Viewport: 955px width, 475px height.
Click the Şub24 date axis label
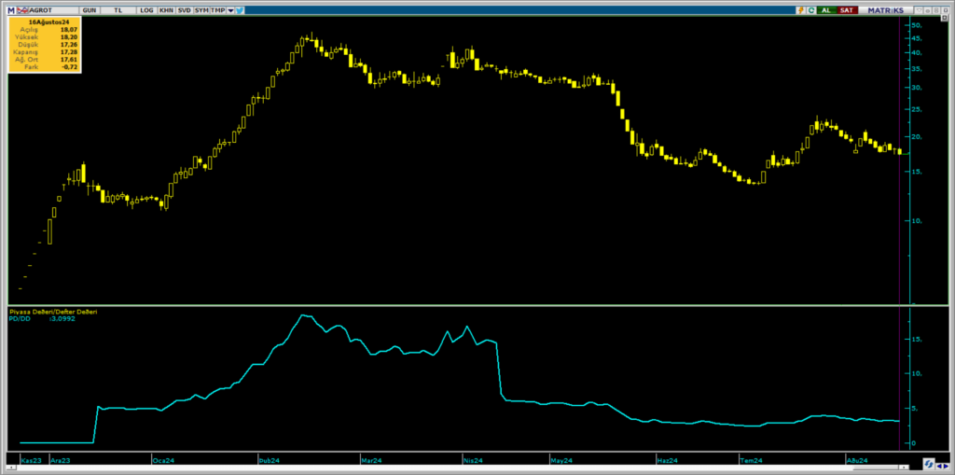click(270, 460)
